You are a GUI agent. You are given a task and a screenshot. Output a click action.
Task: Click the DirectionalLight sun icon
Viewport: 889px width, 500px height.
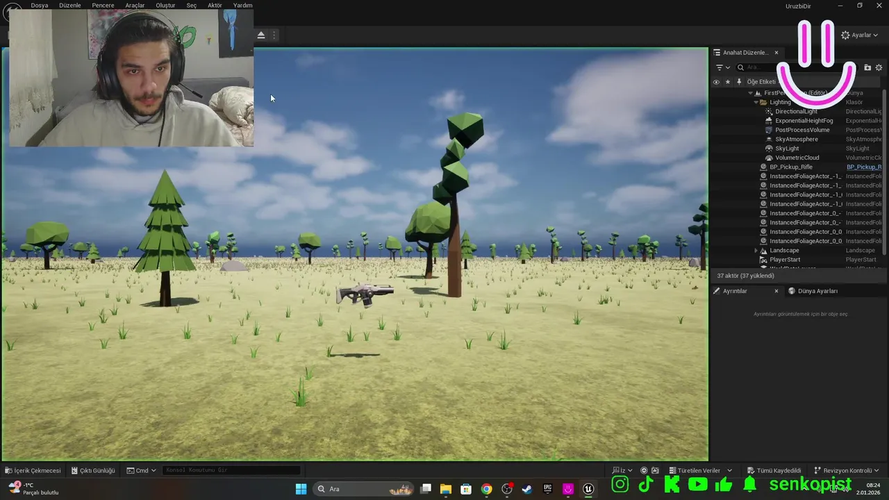[768, 111]
